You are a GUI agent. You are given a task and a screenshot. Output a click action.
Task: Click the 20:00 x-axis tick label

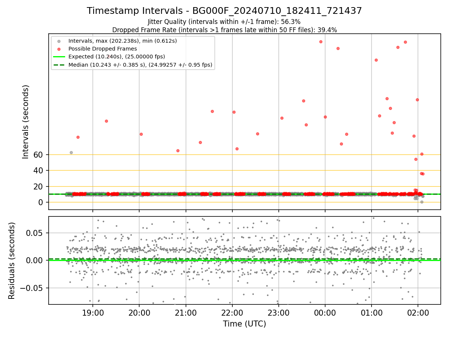[139, 313]
